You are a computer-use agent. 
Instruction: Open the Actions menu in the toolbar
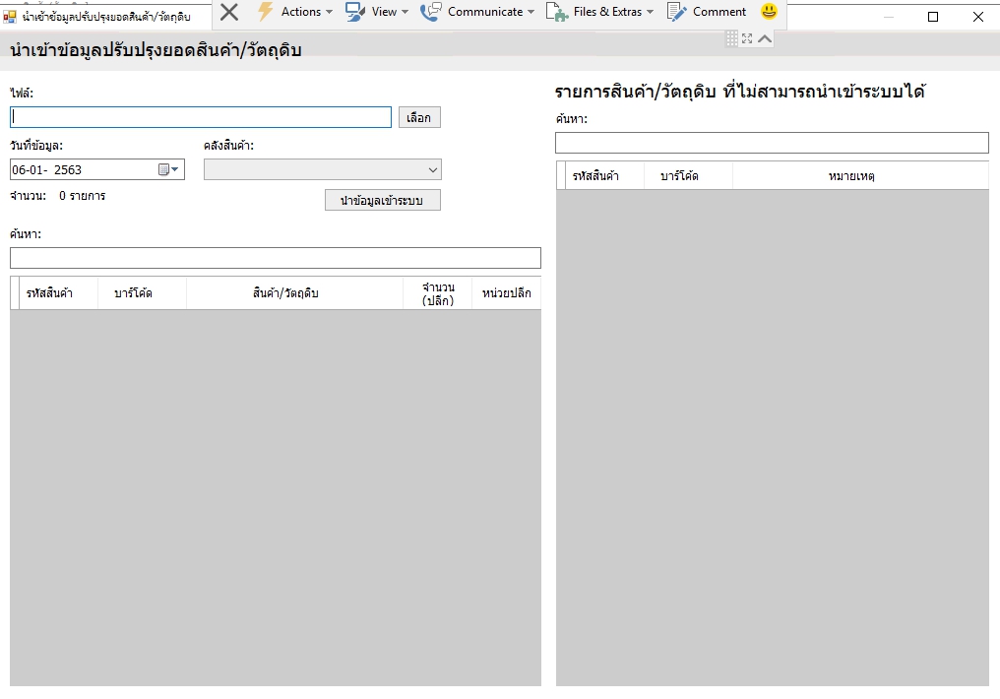point(294,12)
